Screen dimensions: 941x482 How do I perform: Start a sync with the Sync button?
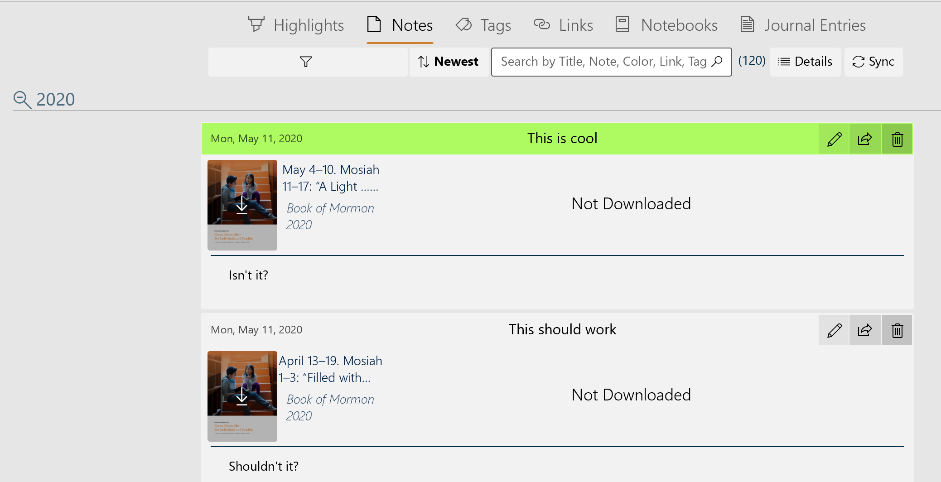pyautogui.click(x=873, y=62)
